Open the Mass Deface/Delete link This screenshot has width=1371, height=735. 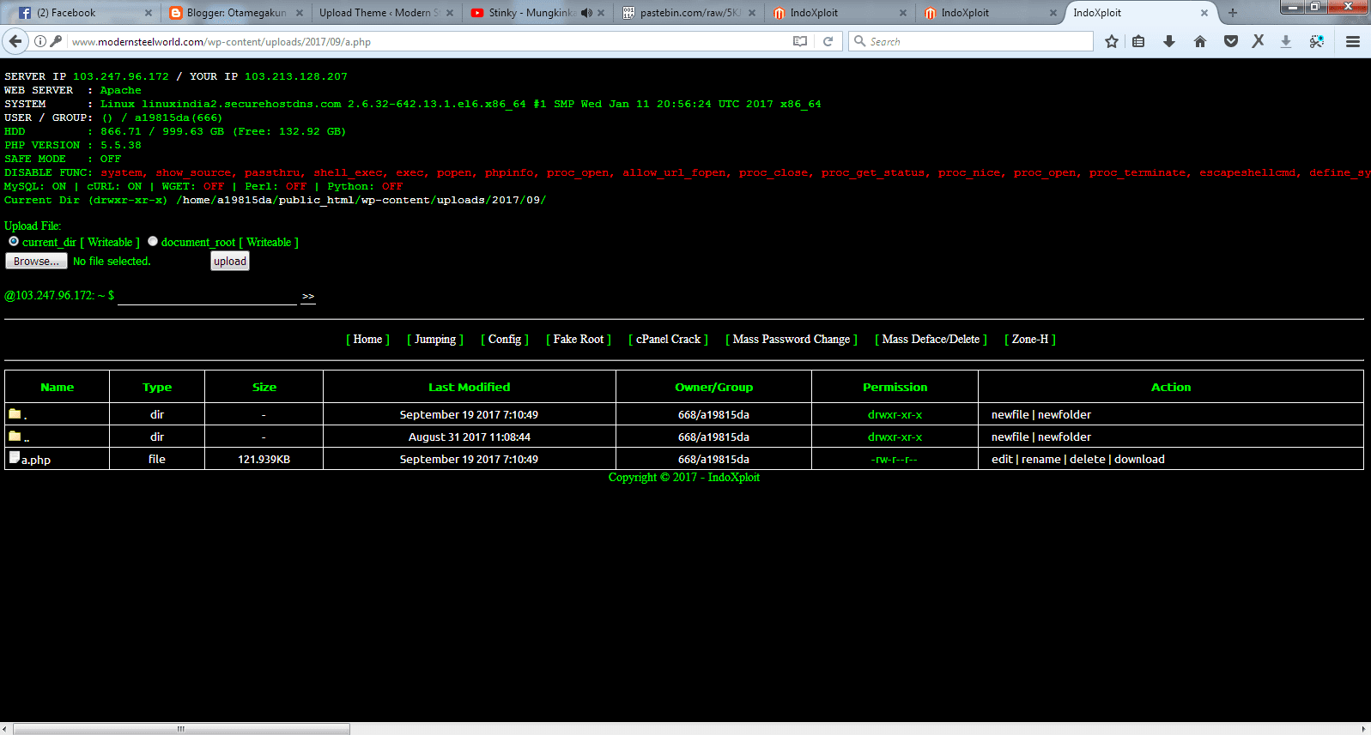(931, 339)
